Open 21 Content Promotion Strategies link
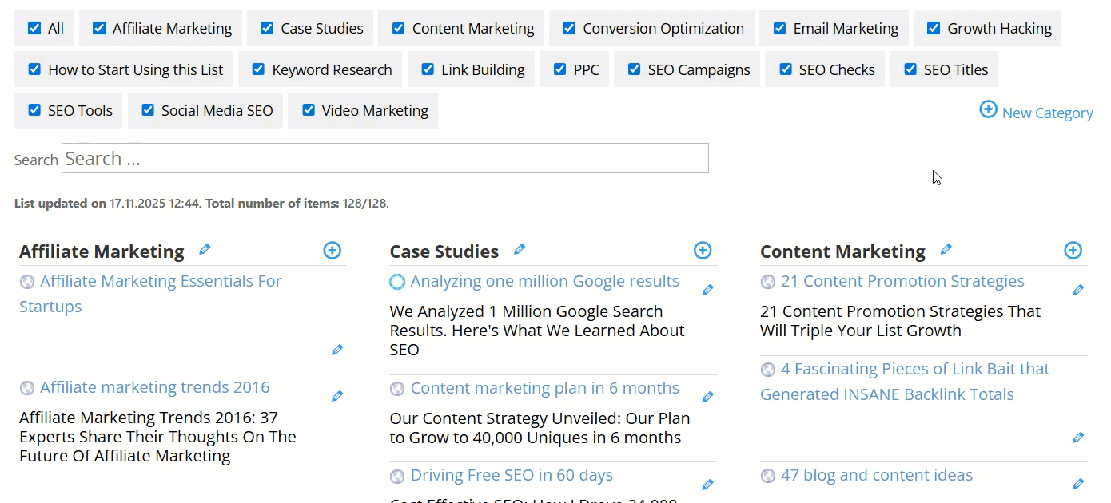 point(902,281)
